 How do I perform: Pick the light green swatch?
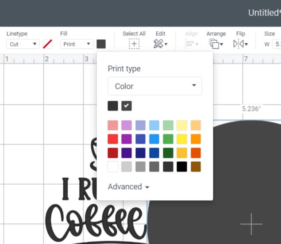click(x=168, y=125)
